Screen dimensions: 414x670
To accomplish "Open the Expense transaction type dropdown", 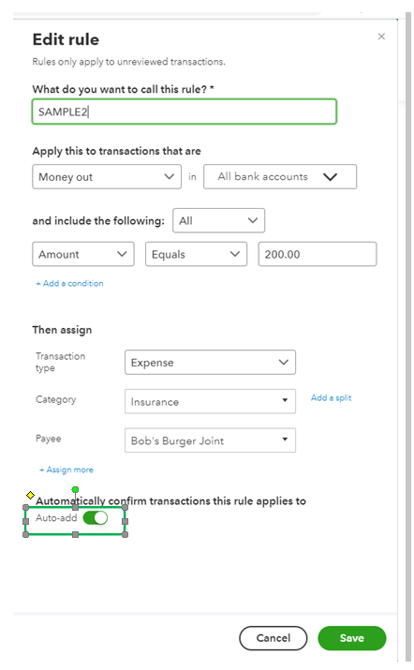I will 210,363.
